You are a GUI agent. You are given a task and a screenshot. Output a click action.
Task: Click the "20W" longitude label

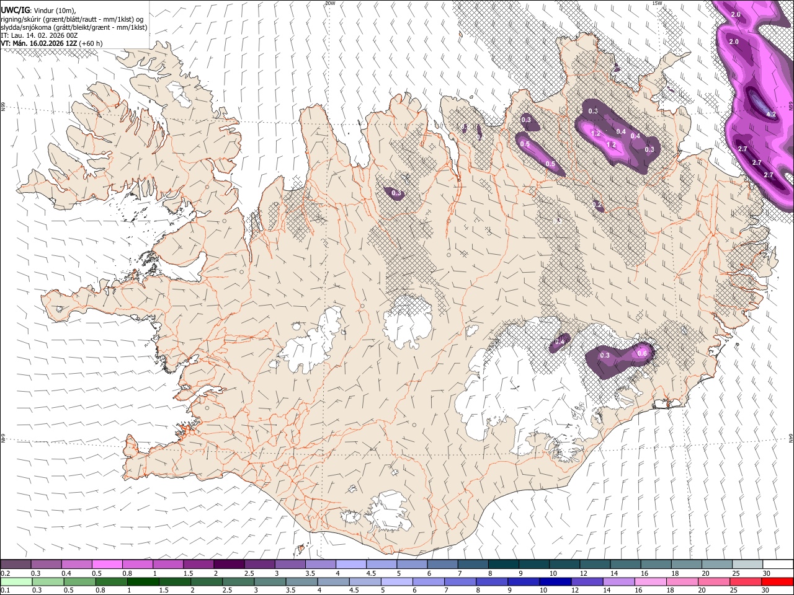330,3
